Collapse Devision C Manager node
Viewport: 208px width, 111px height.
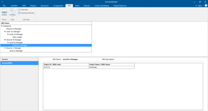pos(5,48)
